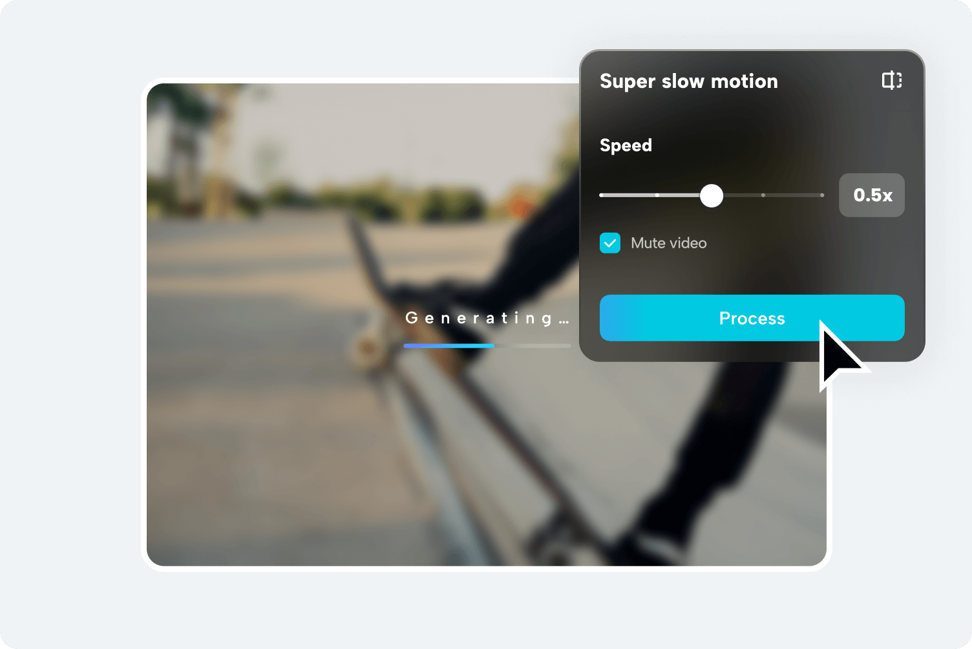Click the Speed section label
The height and width of the screenshot is (649, 972).
click(626, 145)
